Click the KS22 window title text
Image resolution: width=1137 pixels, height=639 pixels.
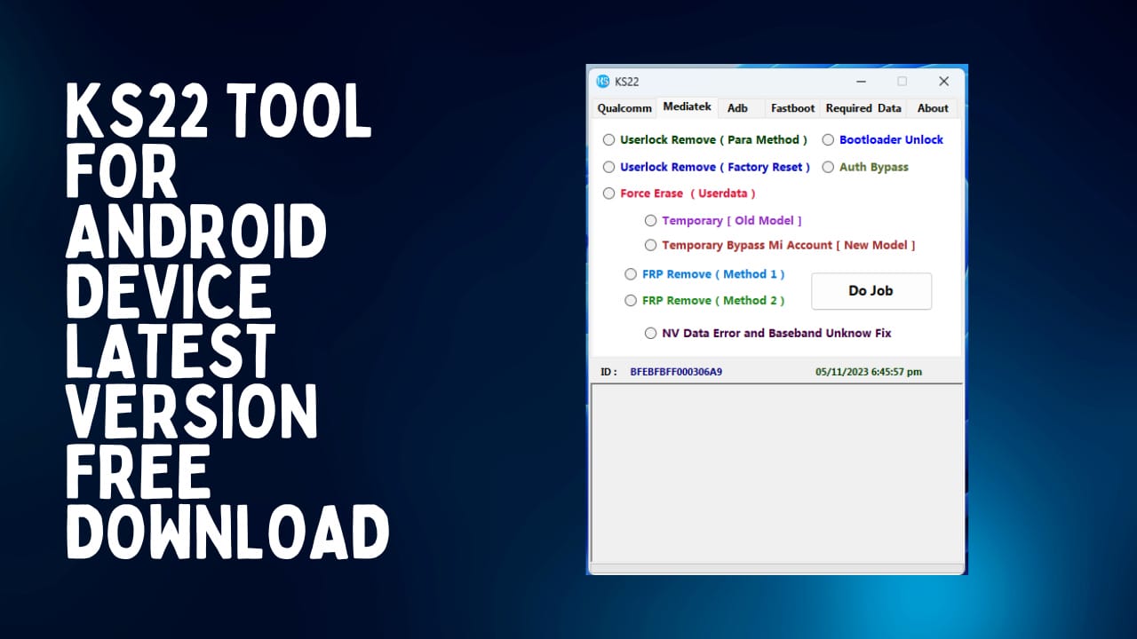(x=627, y=82)
